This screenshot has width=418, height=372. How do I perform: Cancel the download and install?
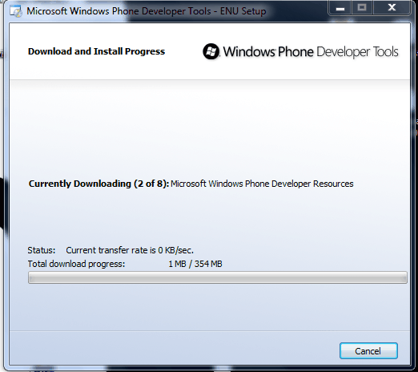[368, 350]
